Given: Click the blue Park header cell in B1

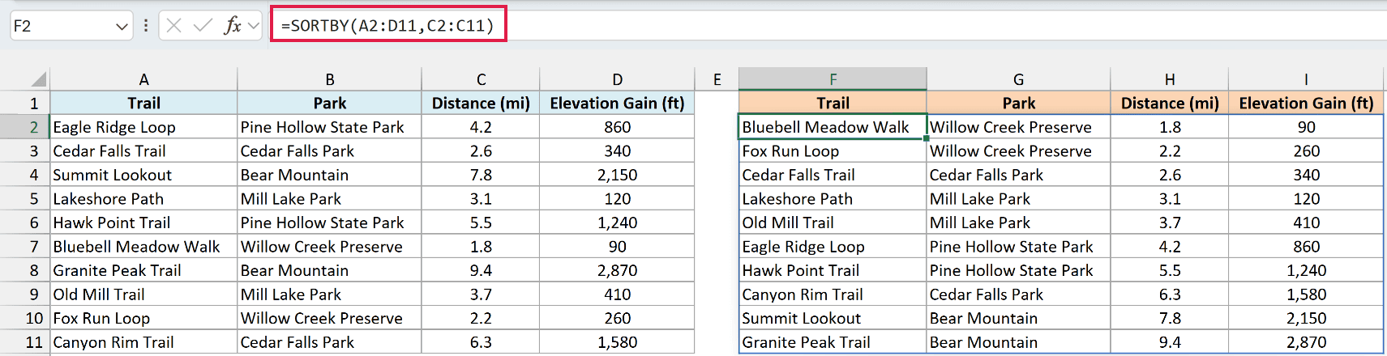Looking at the screenshot, I should click(330, 104).
